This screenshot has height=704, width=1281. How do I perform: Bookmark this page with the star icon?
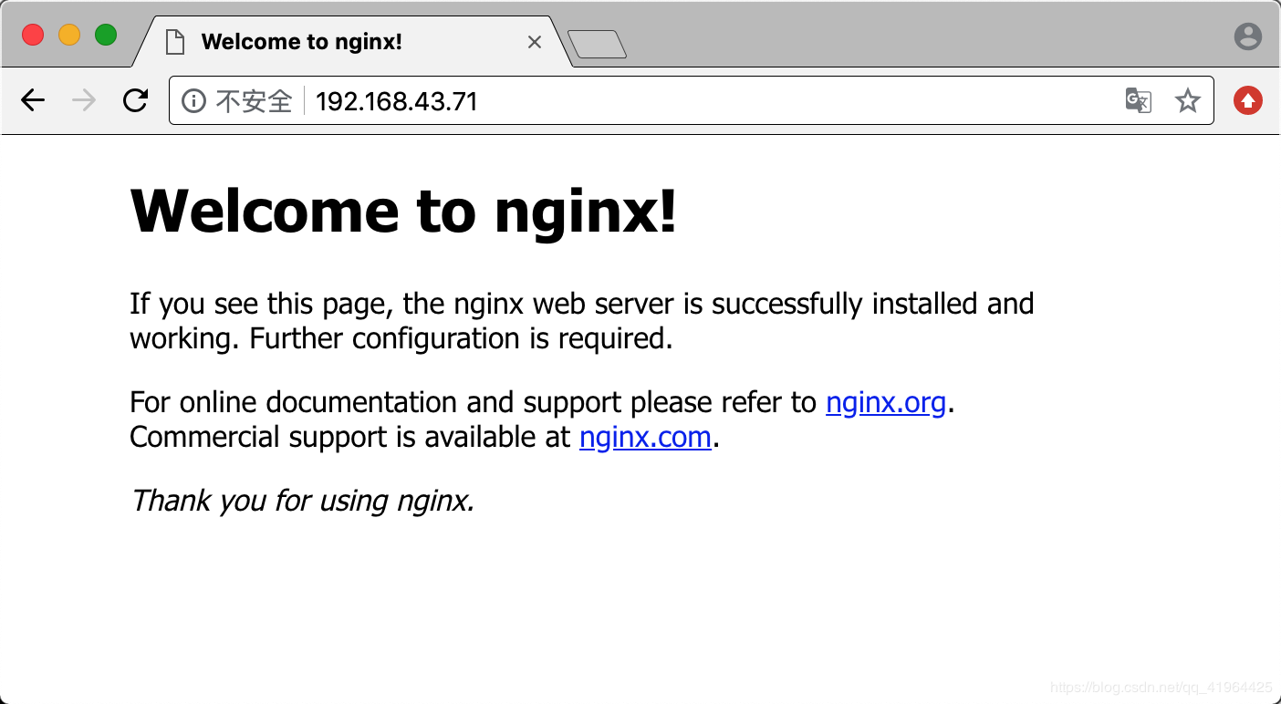[1187, 100]
